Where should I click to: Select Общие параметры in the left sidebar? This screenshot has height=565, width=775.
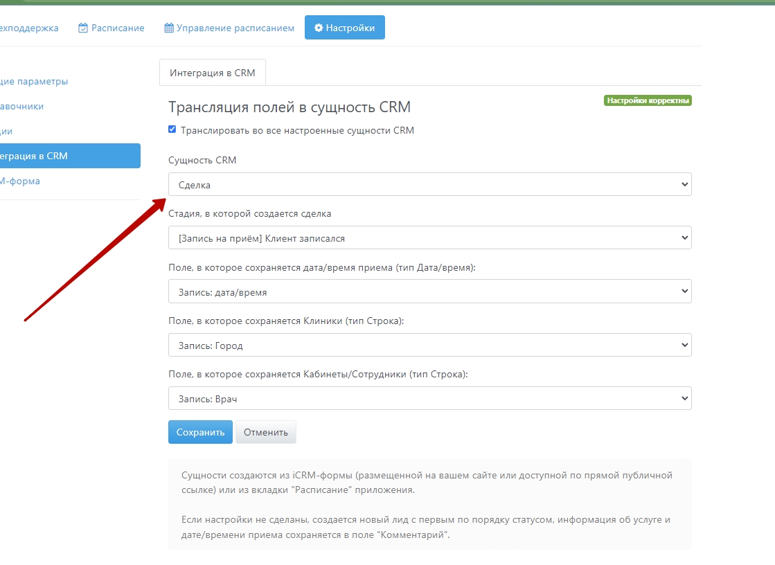pyautogui.click(x=35, y=82)
